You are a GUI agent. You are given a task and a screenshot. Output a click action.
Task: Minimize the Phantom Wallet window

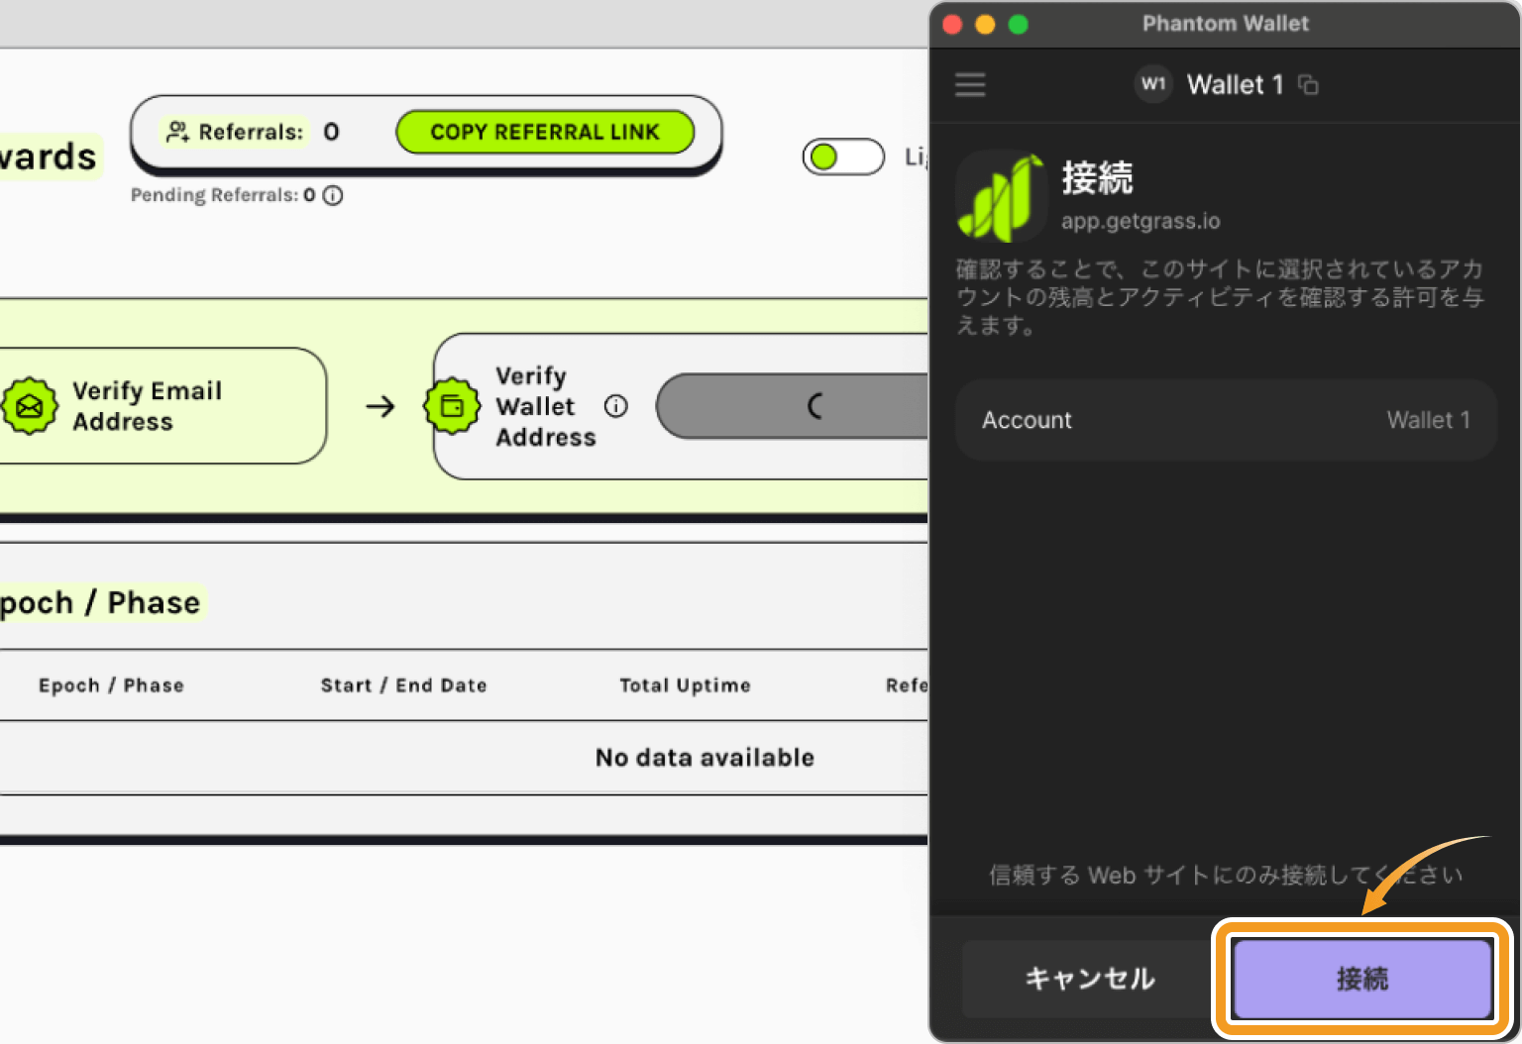985,25
